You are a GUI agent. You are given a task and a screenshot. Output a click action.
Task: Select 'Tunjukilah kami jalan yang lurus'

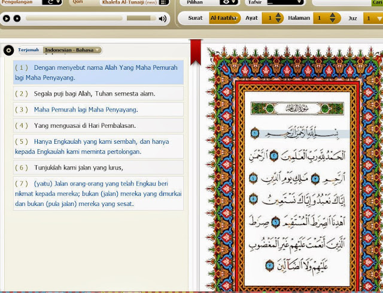point(98,168)
